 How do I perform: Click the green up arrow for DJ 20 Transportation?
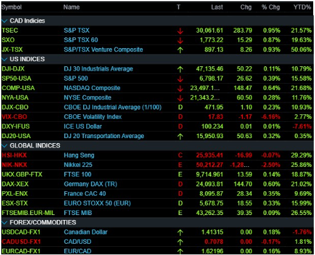[180, 136]
